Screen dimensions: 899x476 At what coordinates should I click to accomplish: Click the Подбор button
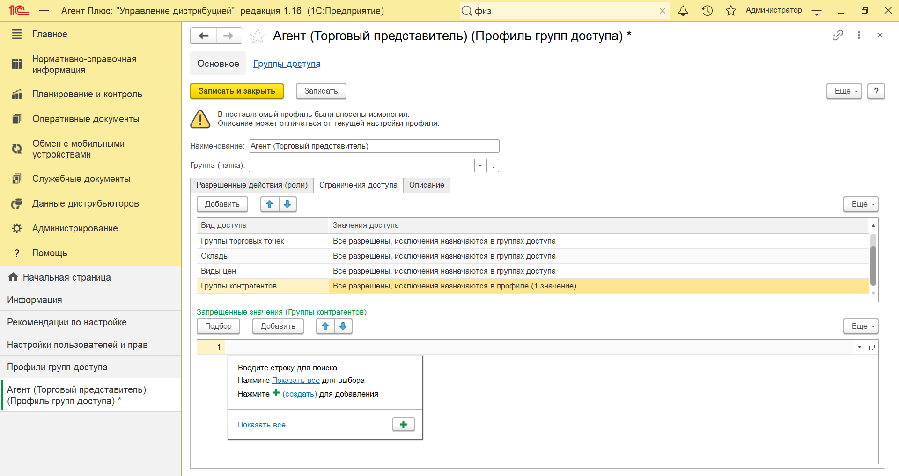click(218, 326)
